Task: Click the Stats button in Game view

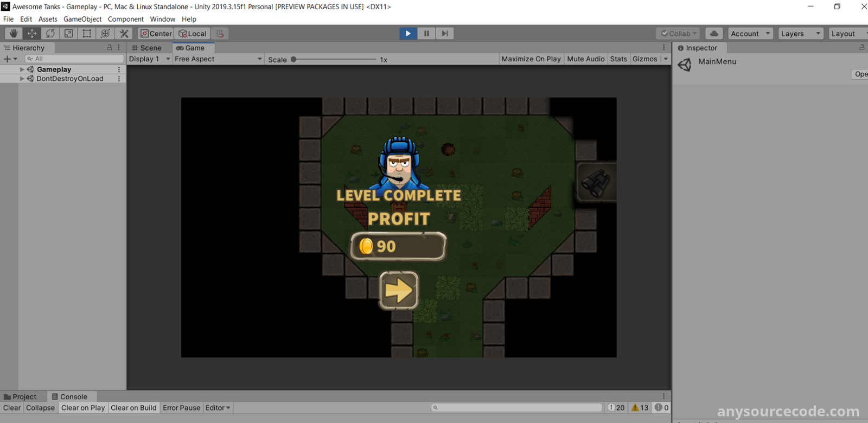Action: click(618, 59)
